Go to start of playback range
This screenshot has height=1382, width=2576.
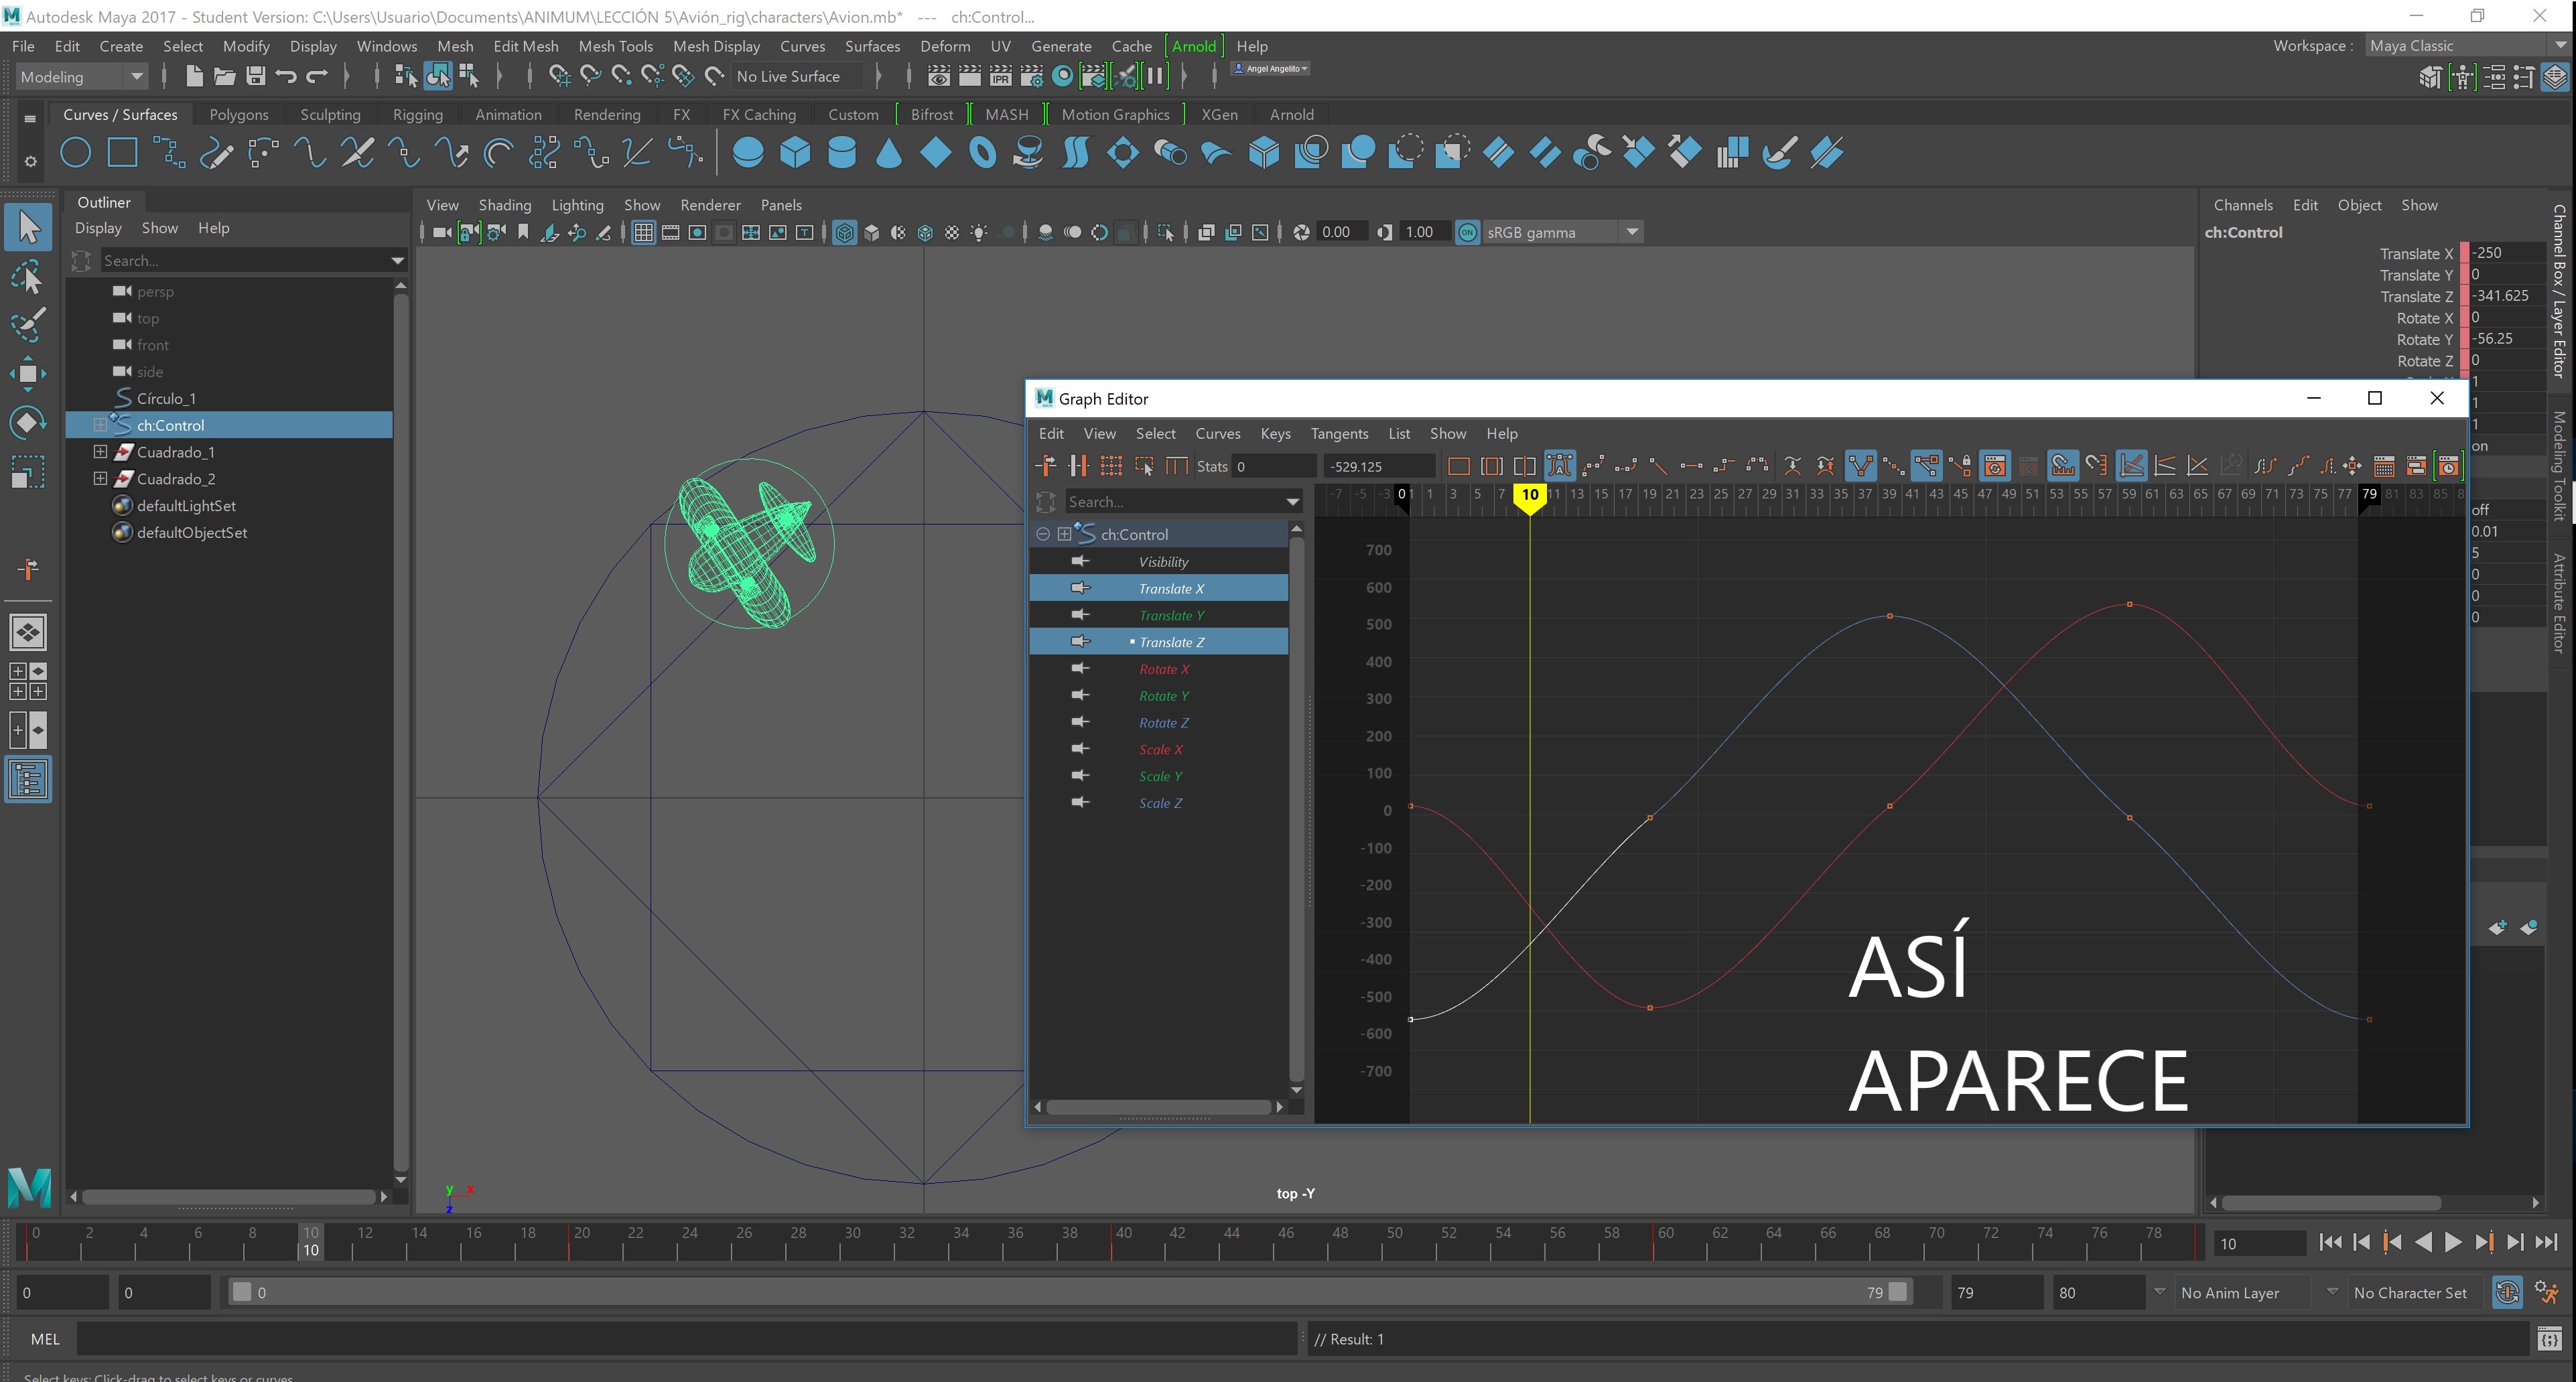pos(2330,1242)
